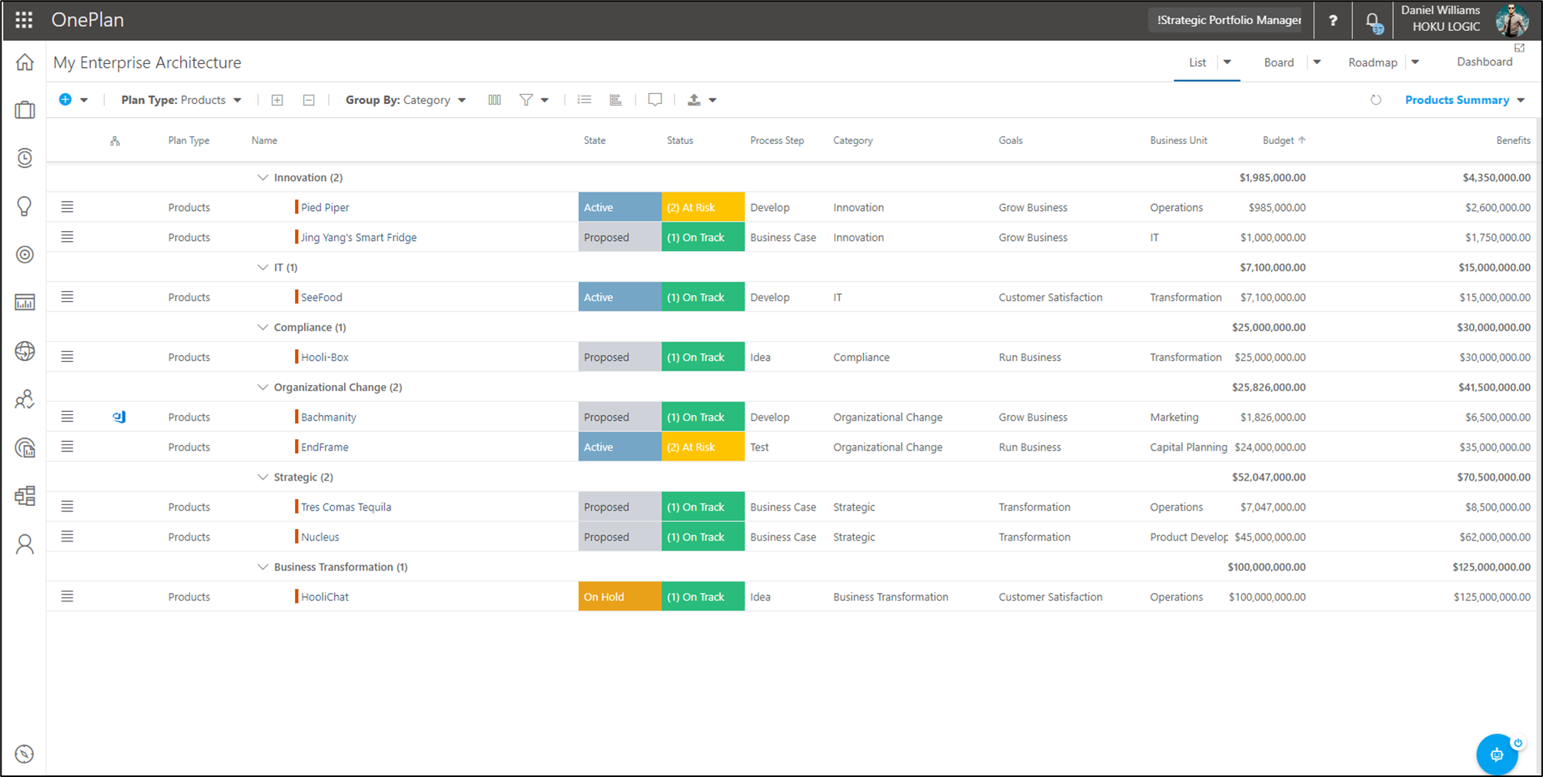Open the ideas lightbulb sidebar icon

25,206
